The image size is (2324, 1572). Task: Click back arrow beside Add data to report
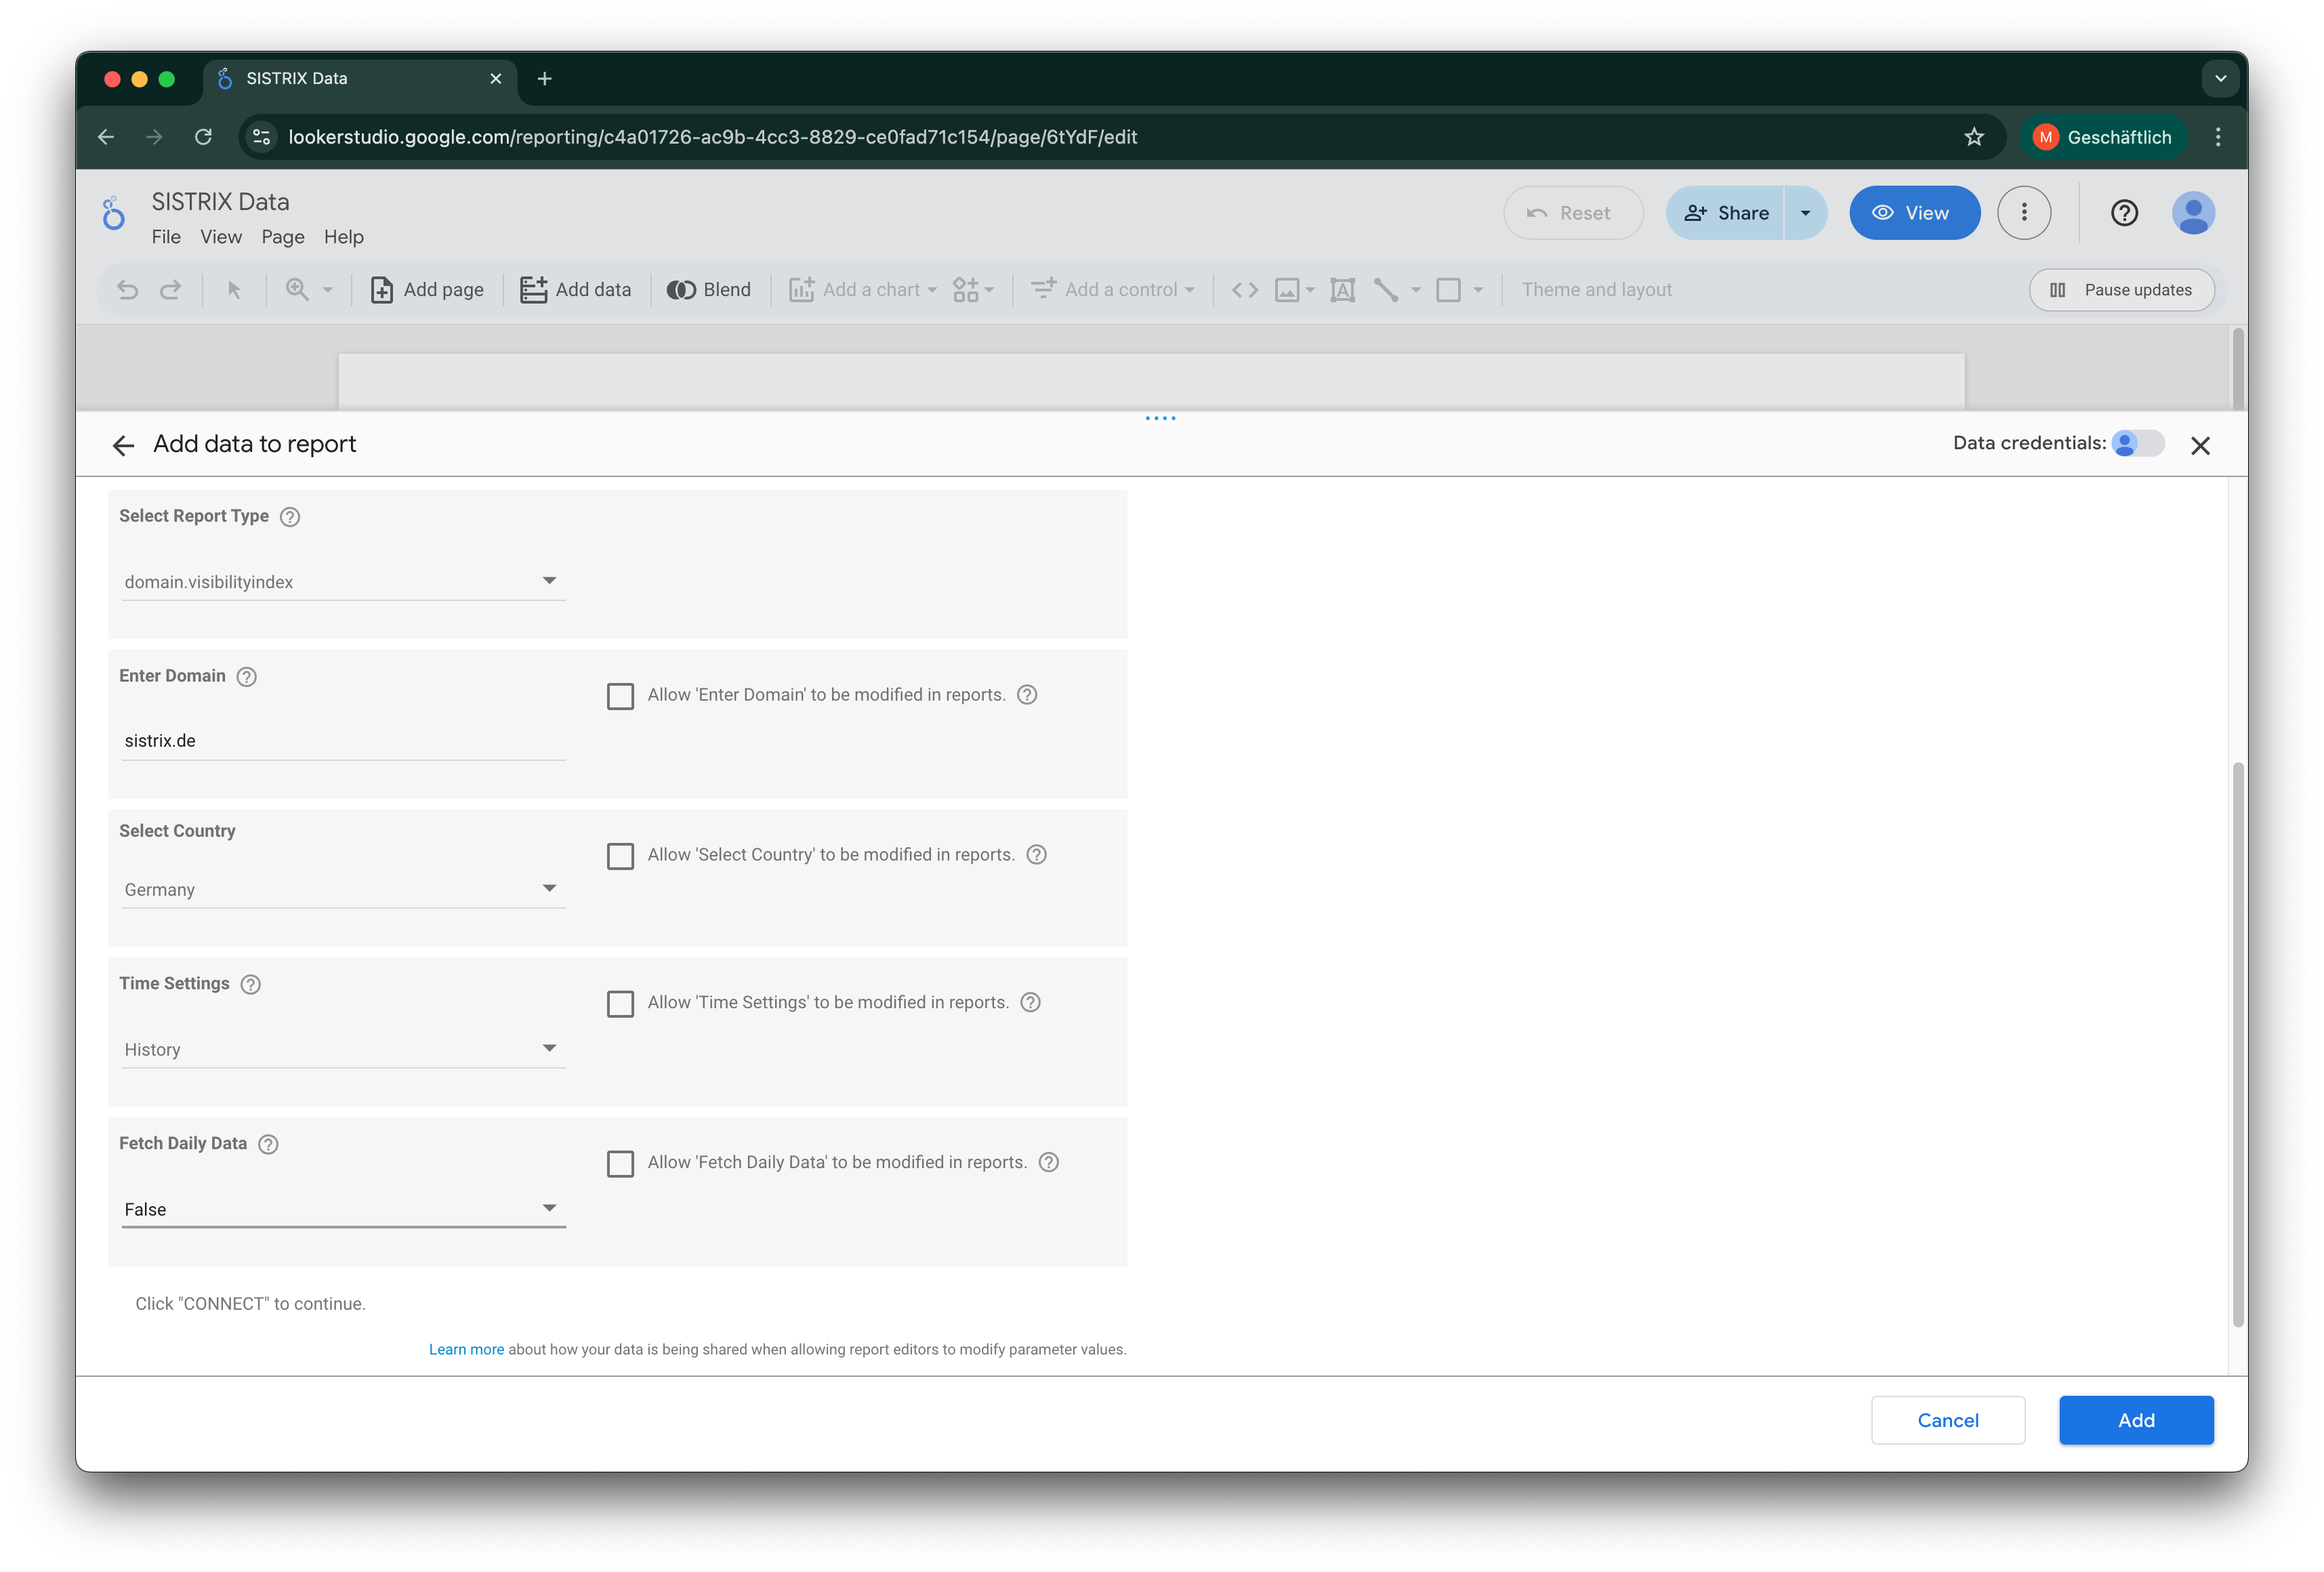click(123, 445)
